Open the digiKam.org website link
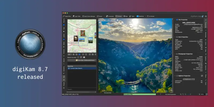 coord(197,16)
